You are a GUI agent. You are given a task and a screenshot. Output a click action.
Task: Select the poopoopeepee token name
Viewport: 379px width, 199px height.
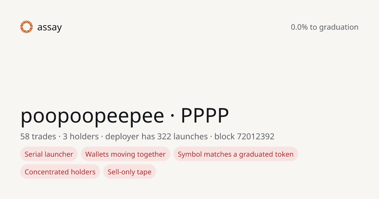coord(92,116)
